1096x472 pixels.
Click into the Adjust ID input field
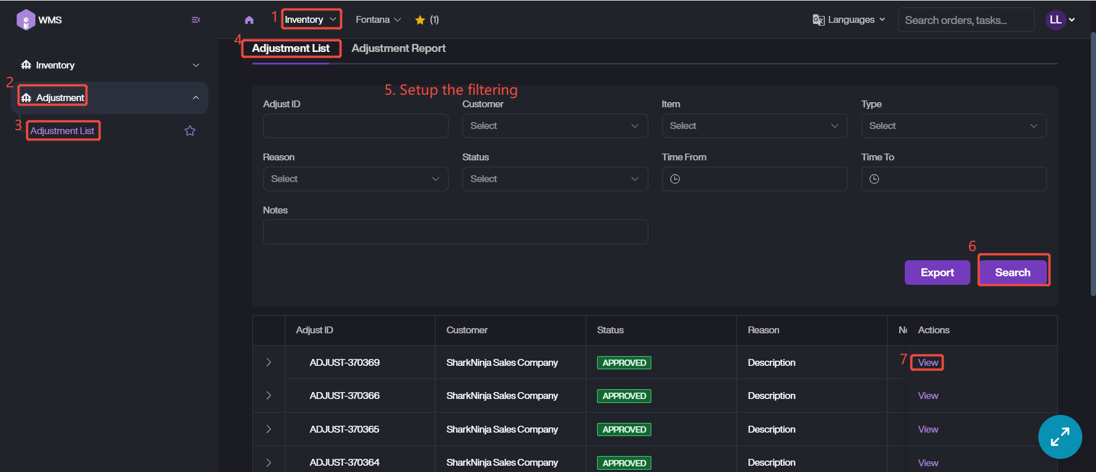pos(355,126)
